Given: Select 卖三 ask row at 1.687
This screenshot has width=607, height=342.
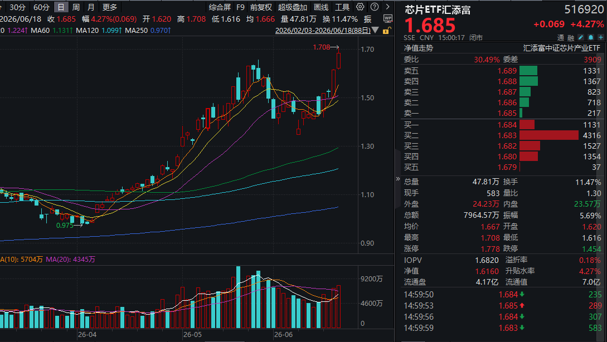Looking at the screenshot, I should (x=502, y=92).
